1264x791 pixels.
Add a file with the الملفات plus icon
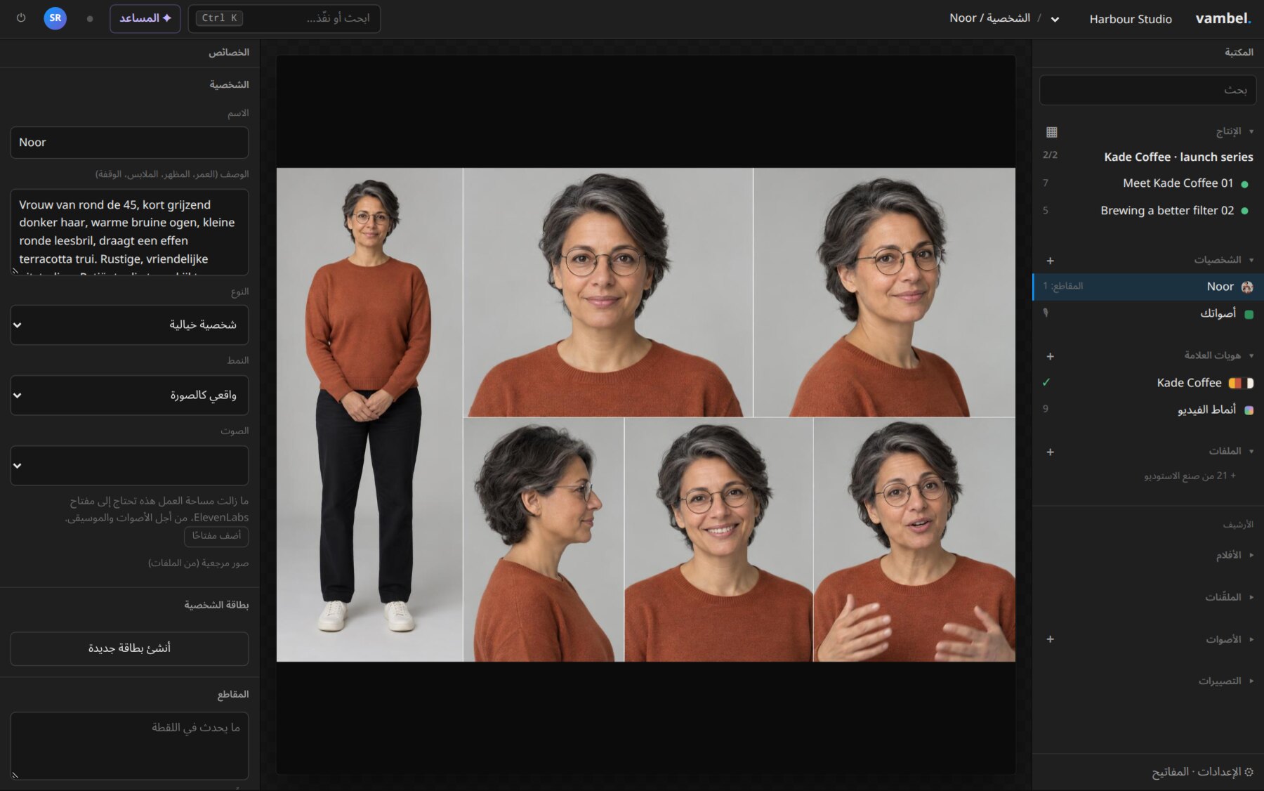coord(1051,452)
